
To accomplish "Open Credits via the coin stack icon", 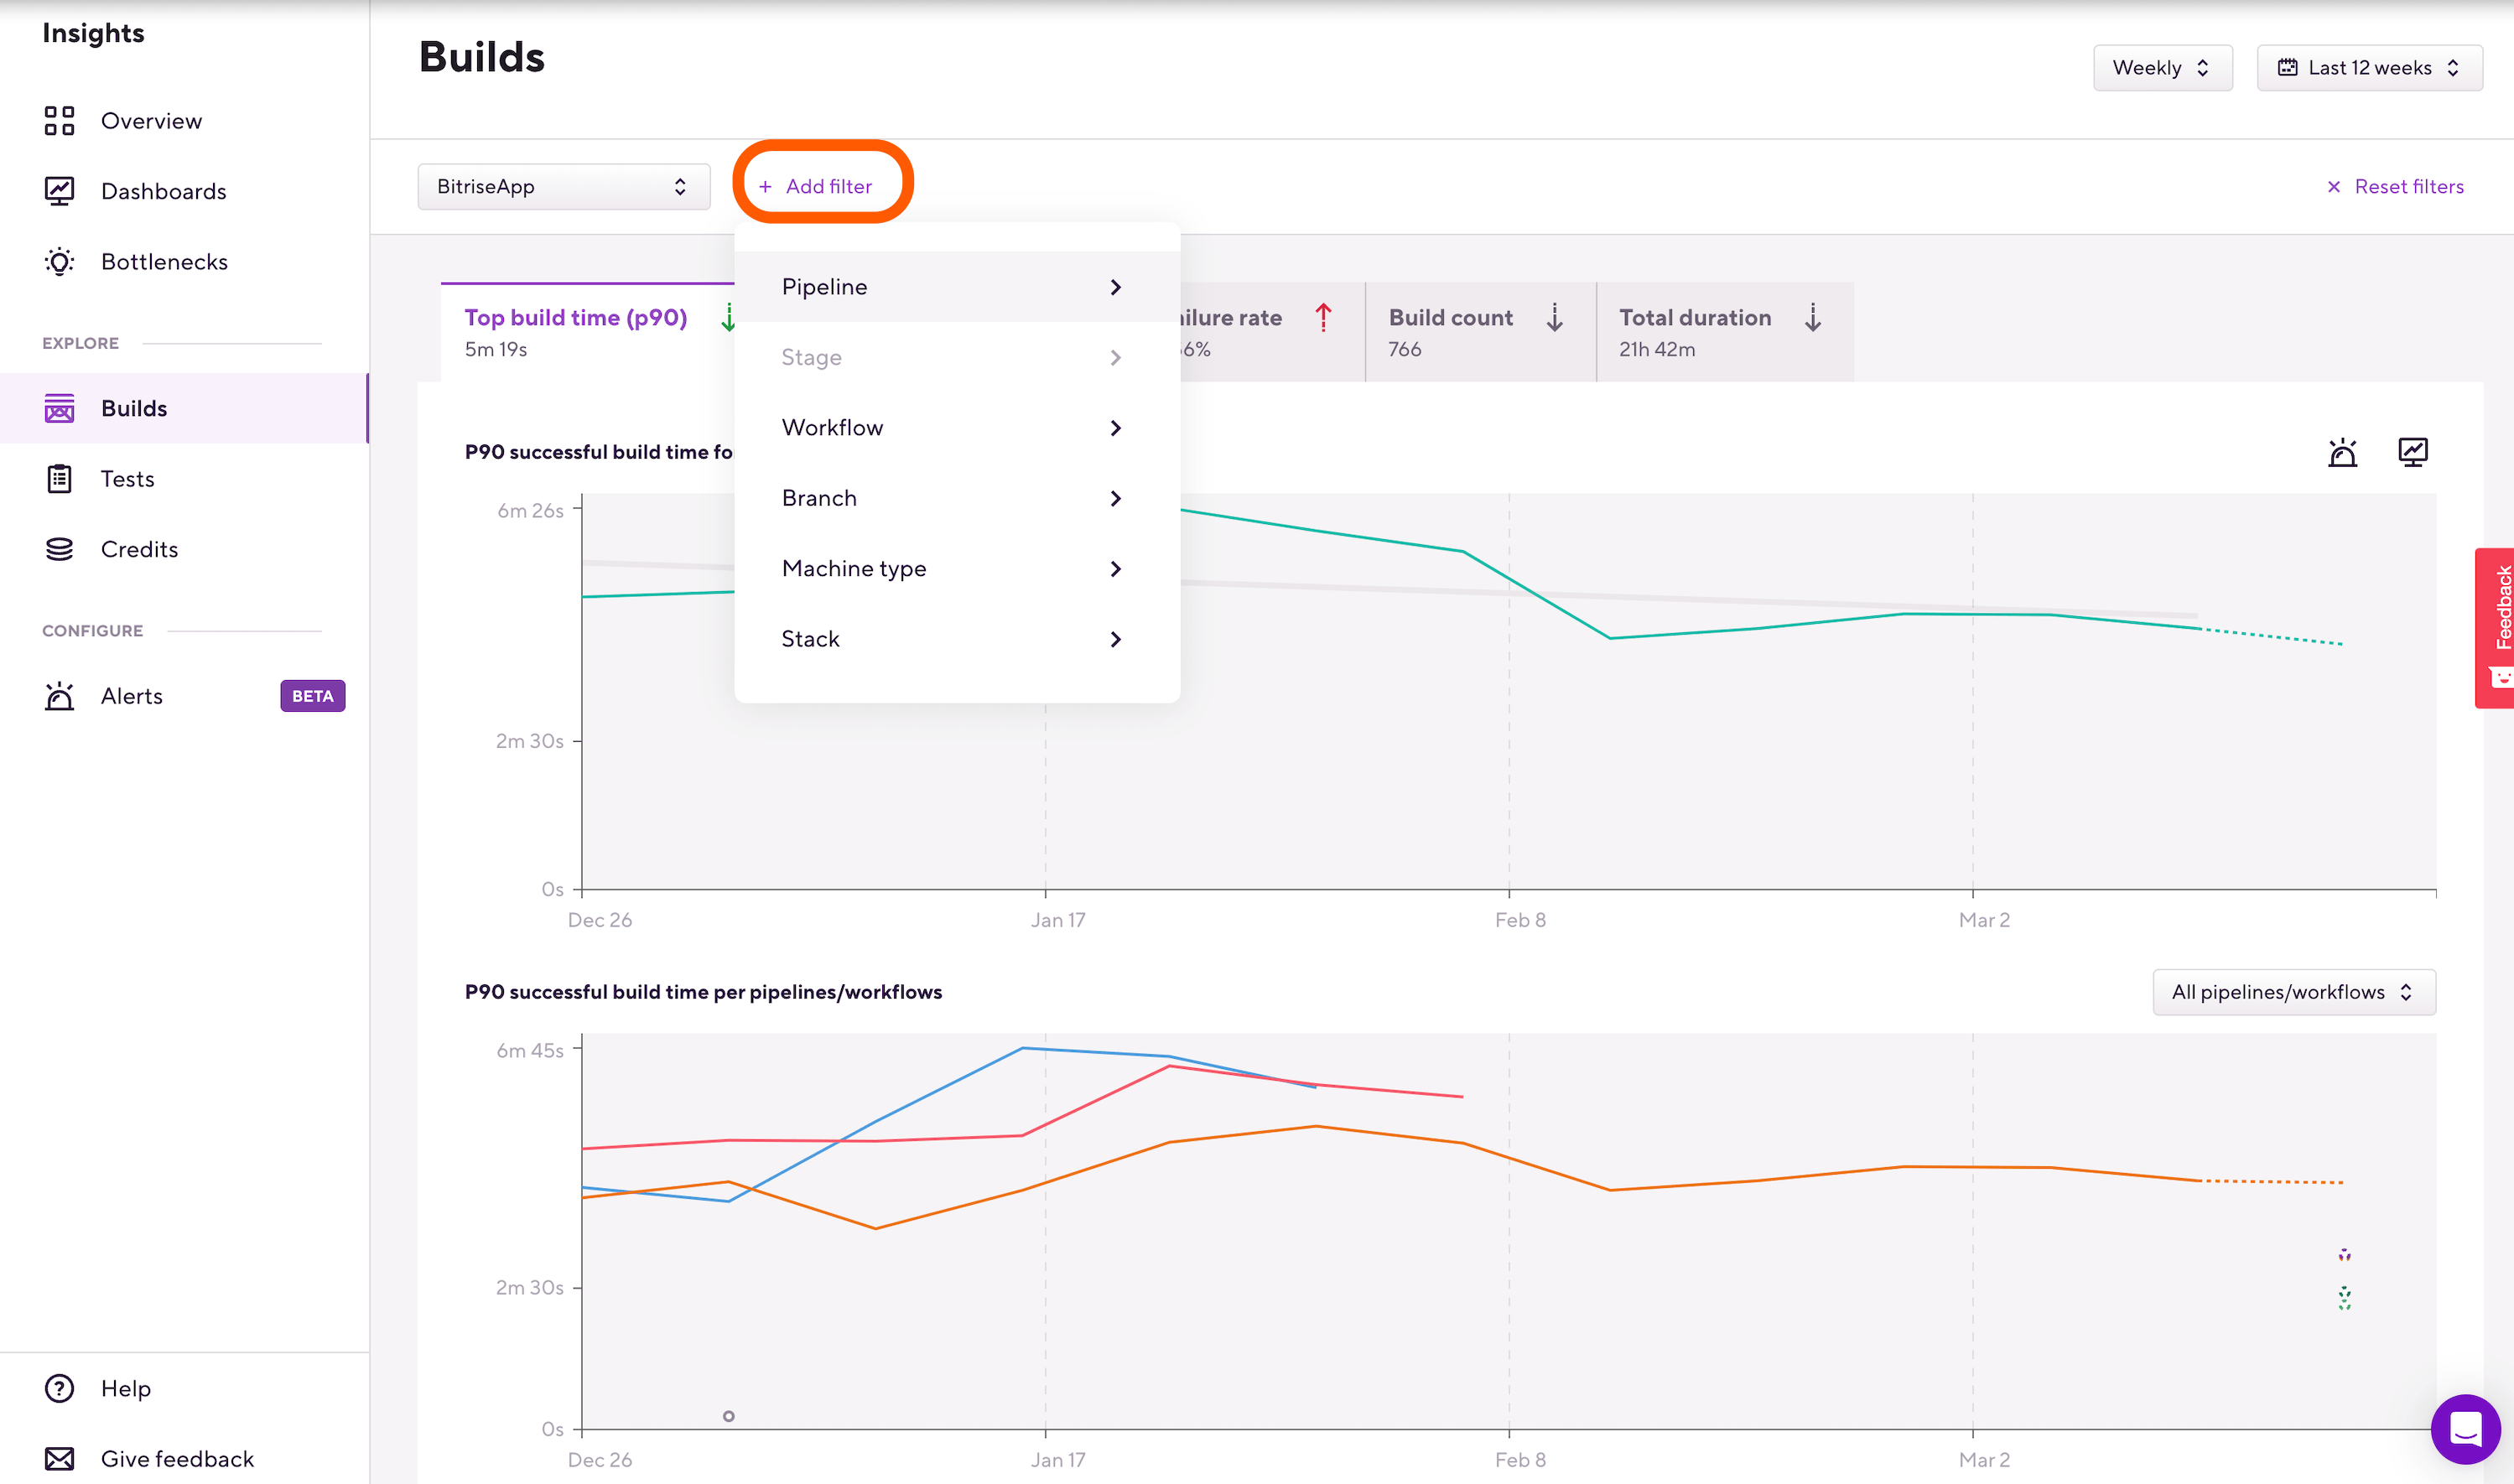I will pos(59,549).
